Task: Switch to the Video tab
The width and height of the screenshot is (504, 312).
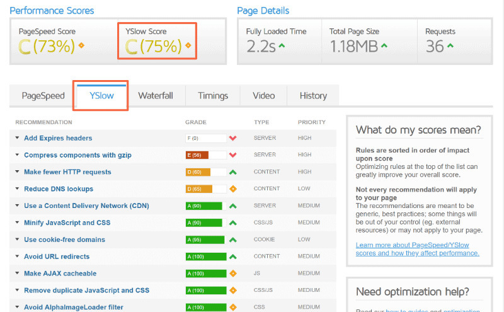Action: [x=263, y=96]
